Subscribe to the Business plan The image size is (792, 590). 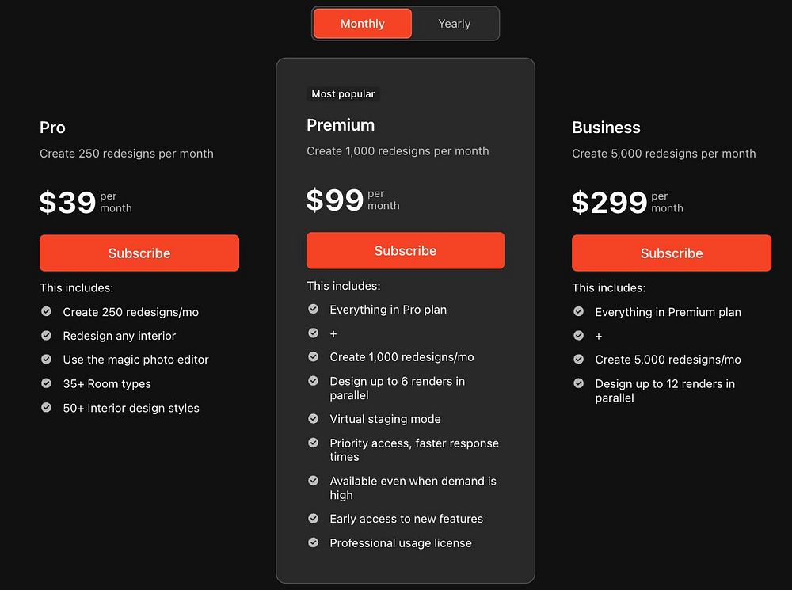[x=671, y=253]
